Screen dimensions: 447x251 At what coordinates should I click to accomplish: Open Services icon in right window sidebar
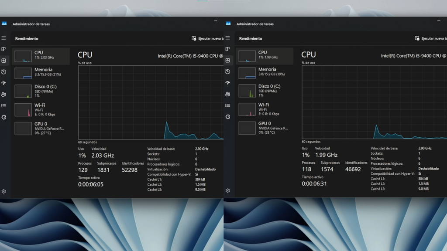tap(228, 117)
